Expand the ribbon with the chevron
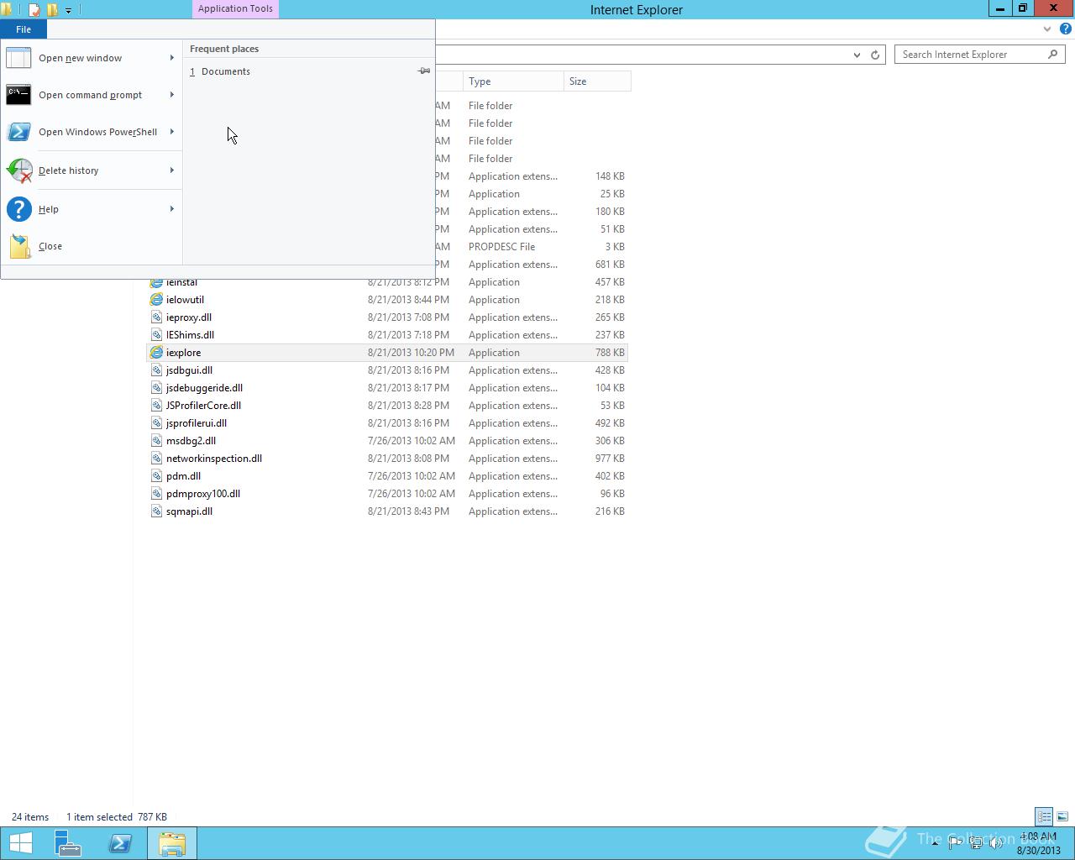This screenshot has height=860, width=1075. coord(1047,29)
